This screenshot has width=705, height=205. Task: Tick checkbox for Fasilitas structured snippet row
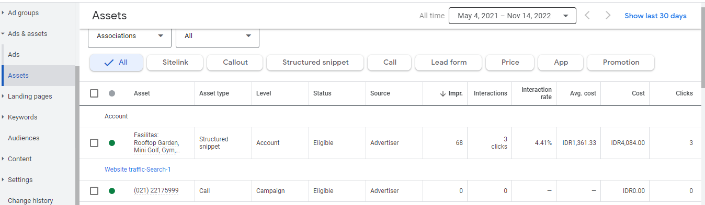pos(94,143)
